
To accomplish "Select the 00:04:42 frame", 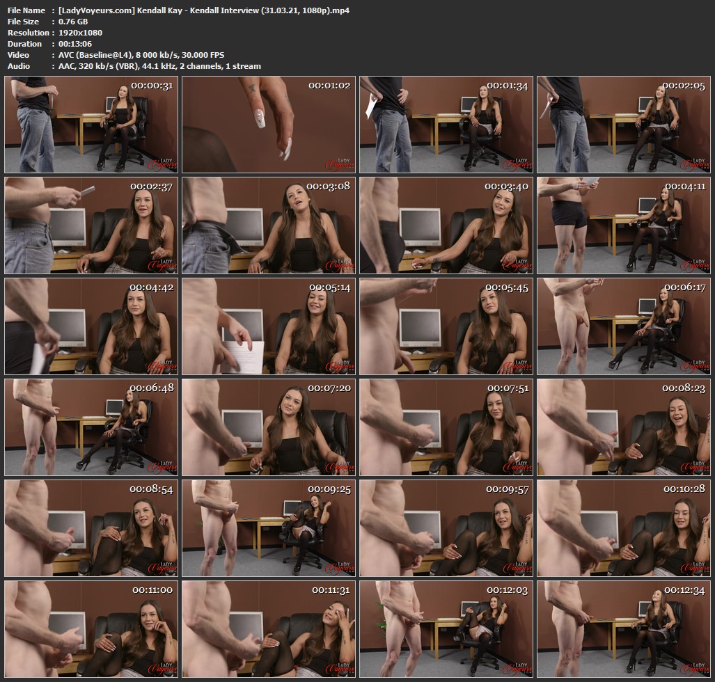I will coord(92,326).
